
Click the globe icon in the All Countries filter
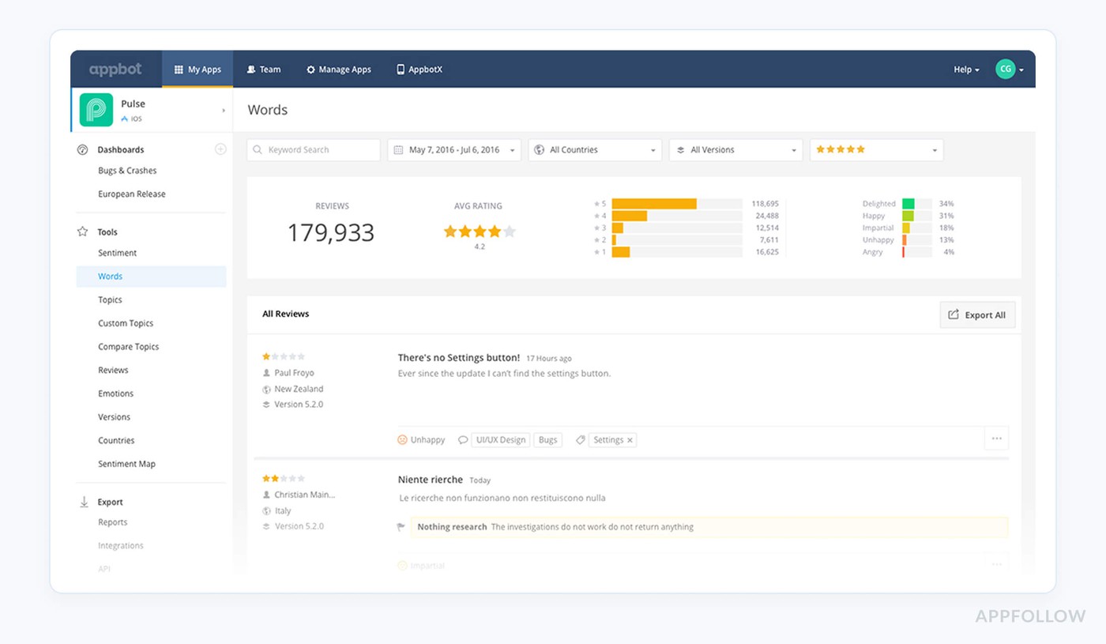540,149
